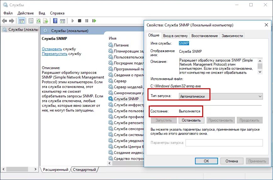
Task: Open the Properties toolbar icon
Action: 31,21
